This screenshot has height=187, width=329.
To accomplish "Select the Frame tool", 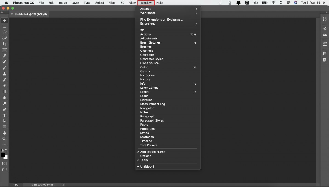I will (4, 50).
